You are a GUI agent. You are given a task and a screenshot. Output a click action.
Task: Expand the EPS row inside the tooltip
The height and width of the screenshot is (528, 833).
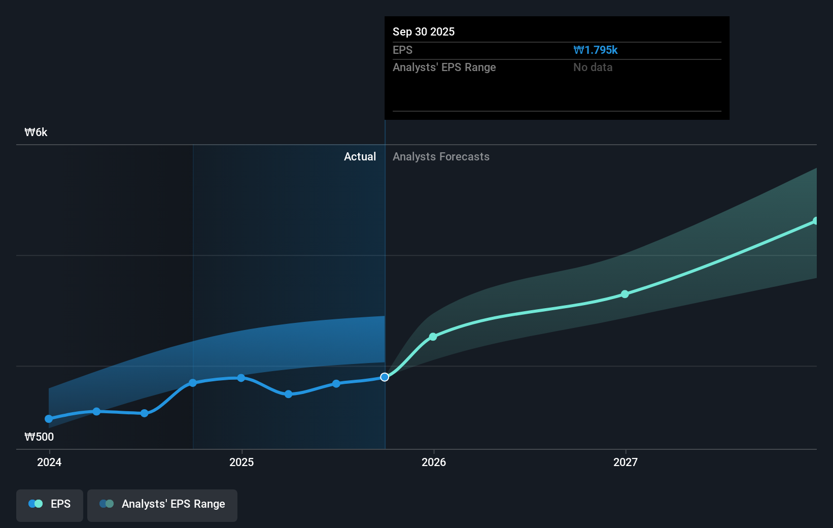(x=557, y=50)
